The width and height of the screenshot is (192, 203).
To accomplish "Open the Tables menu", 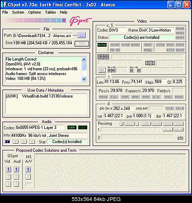I will click(x=50, y=12).
